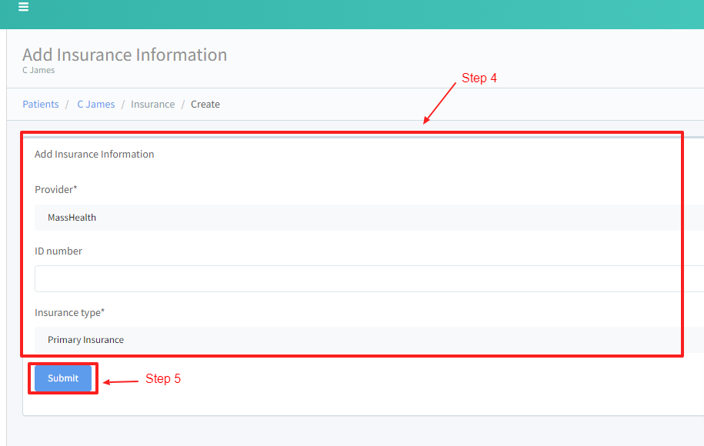Click the ID number field label
Viewport: 704px width, 446px height.
pos(58,251)
